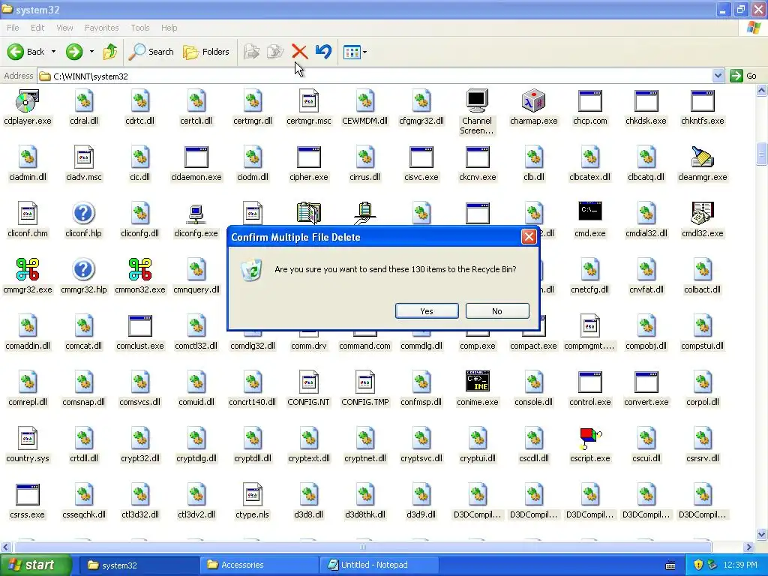Screen dimensions: 768x576
Task: Click the Move To toolbar icon
Action: pos(251,52)
